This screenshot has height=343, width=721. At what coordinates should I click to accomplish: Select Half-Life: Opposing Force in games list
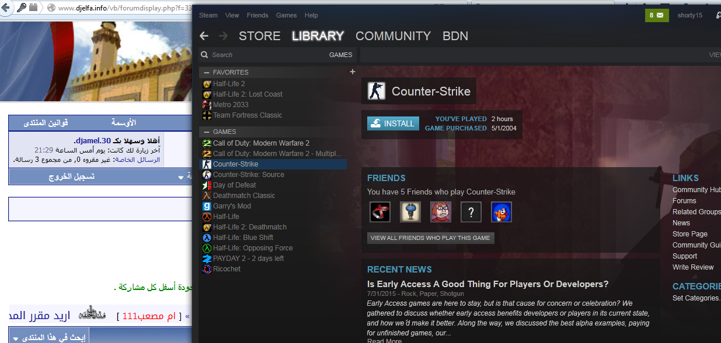pos(253,248)
